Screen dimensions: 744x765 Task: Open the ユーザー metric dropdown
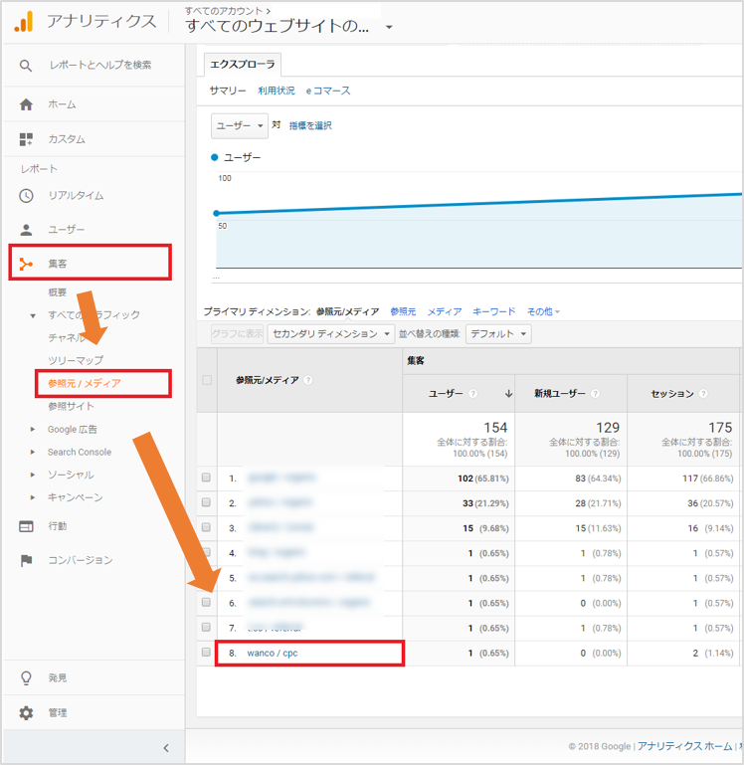tap(240, 126)
